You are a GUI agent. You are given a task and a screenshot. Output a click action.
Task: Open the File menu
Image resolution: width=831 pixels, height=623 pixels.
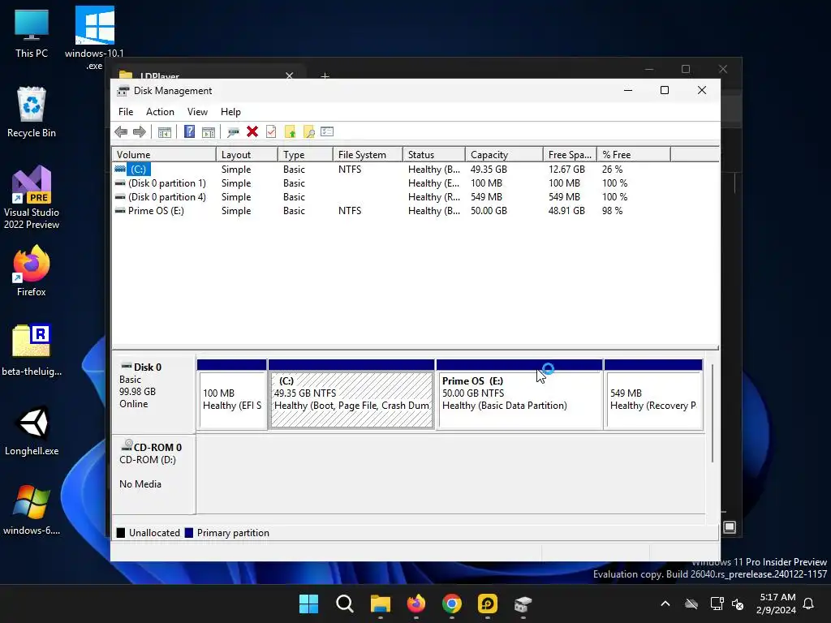coord(126,112)
